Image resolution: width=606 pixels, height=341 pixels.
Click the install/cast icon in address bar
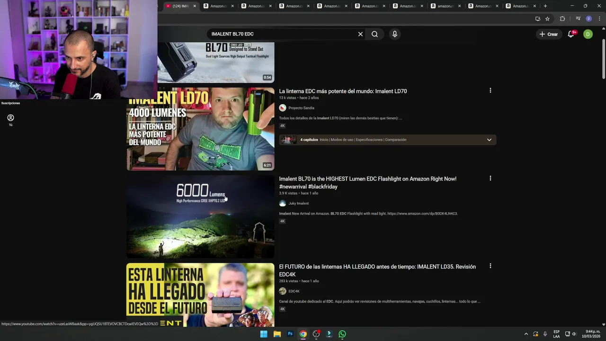(537, 19)
